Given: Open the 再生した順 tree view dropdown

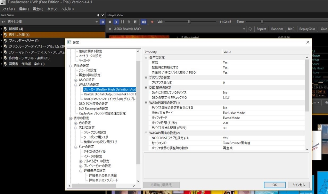Looking at the screenshot, I should [x=97, y=22].
